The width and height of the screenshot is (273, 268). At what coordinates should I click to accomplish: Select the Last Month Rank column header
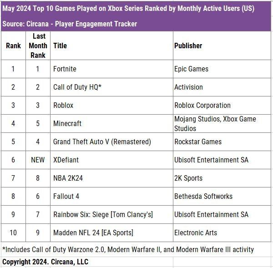coord(38,46)
